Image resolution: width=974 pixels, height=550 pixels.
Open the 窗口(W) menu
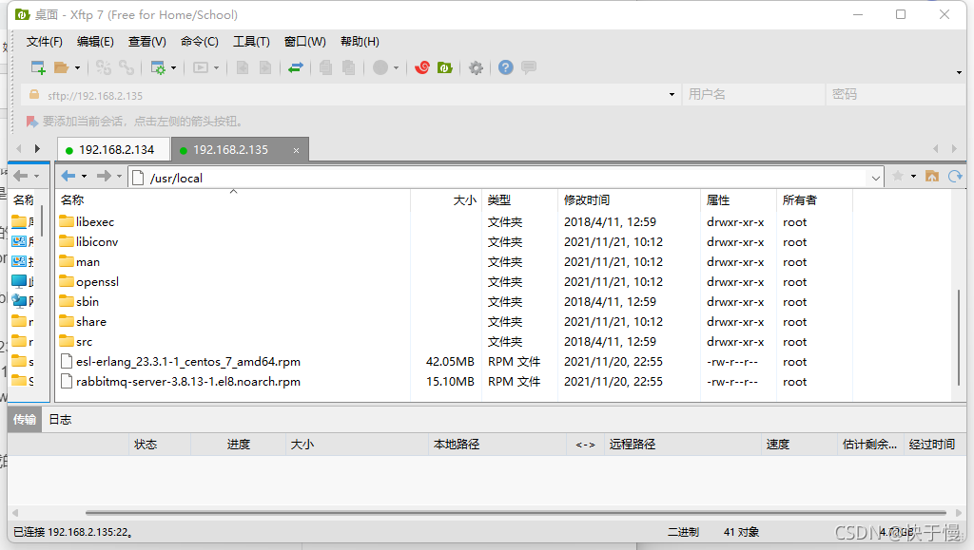click(x=305, y=42)
